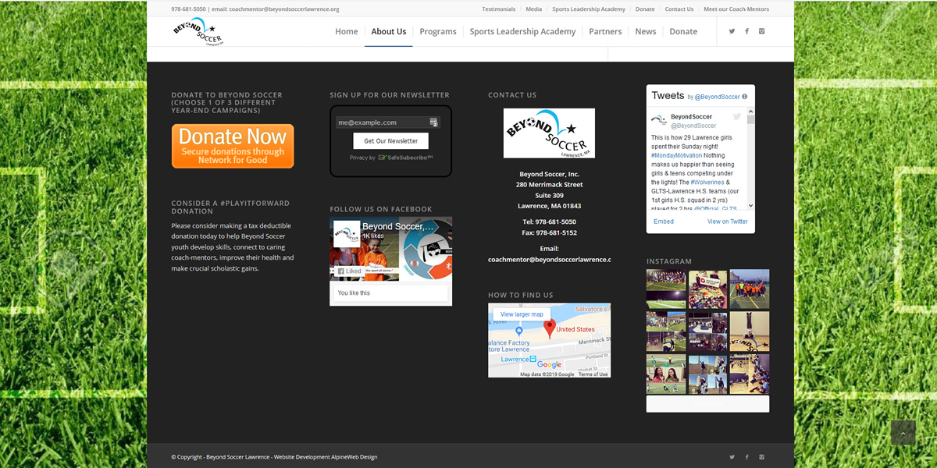This screenshot has width=937, height=468.
Task: Click BeyondSoccer tweet avatar
Action: coord(659,120)
